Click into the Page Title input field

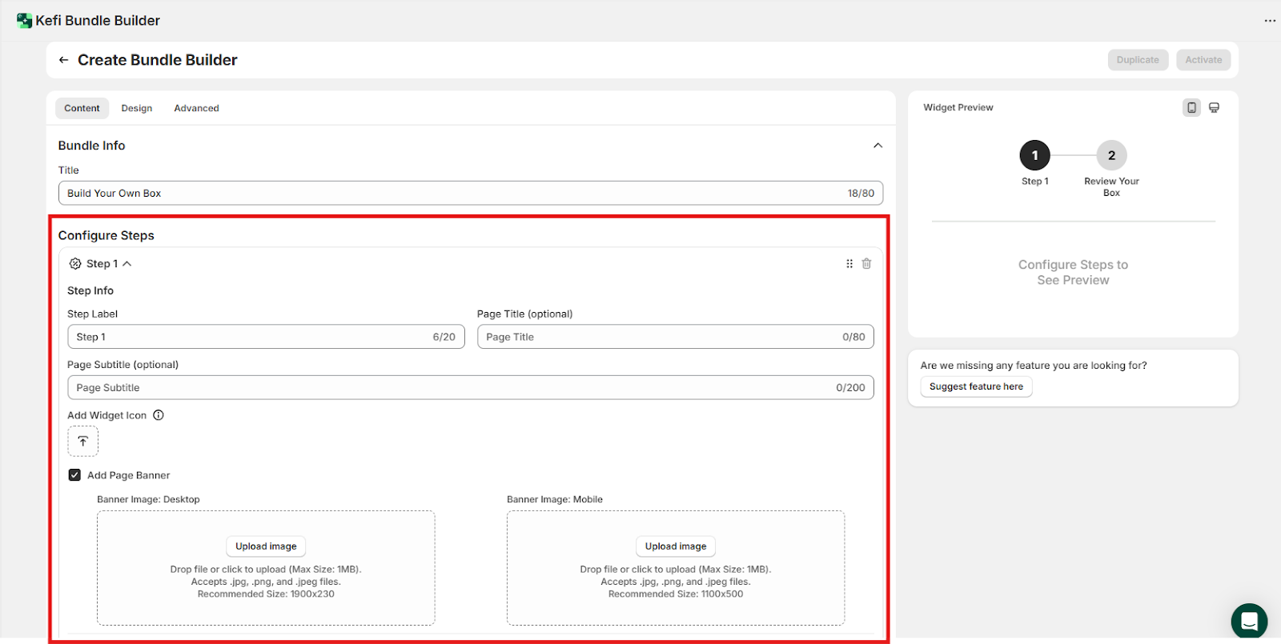click(657, 337)
